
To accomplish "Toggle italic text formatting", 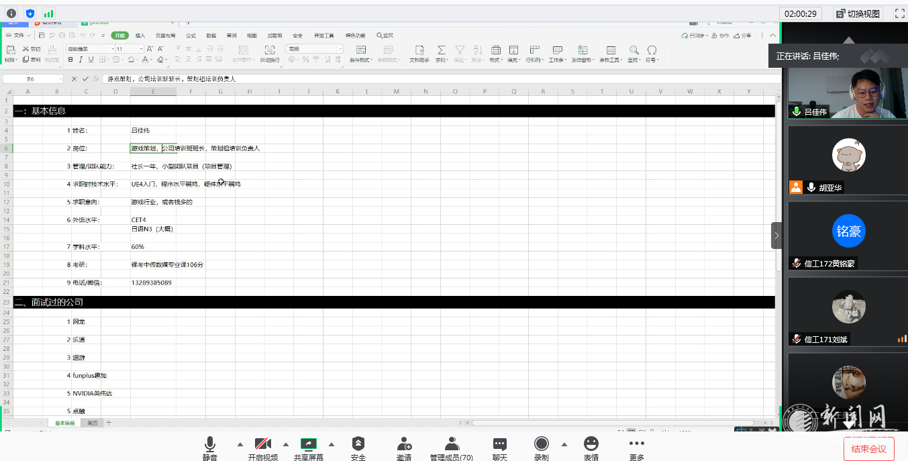I will pyautogui.click(x=80, y=60).
